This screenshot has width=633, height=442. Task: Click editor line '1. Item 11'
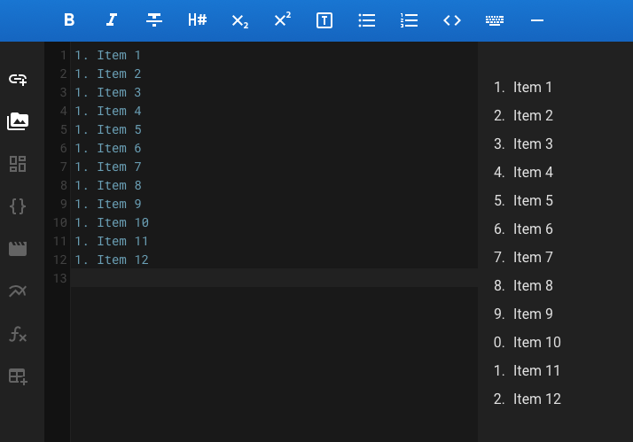tap(112, 241)
